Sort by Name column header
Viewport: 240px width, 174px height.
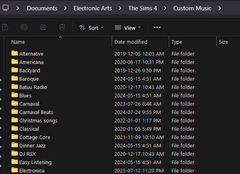(x=18, y=42)
